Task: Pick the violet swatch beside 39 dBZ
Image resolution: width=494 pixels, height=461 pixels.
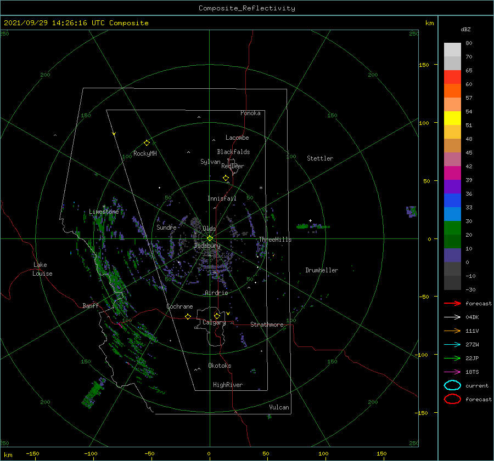Action: pos(452,186)
